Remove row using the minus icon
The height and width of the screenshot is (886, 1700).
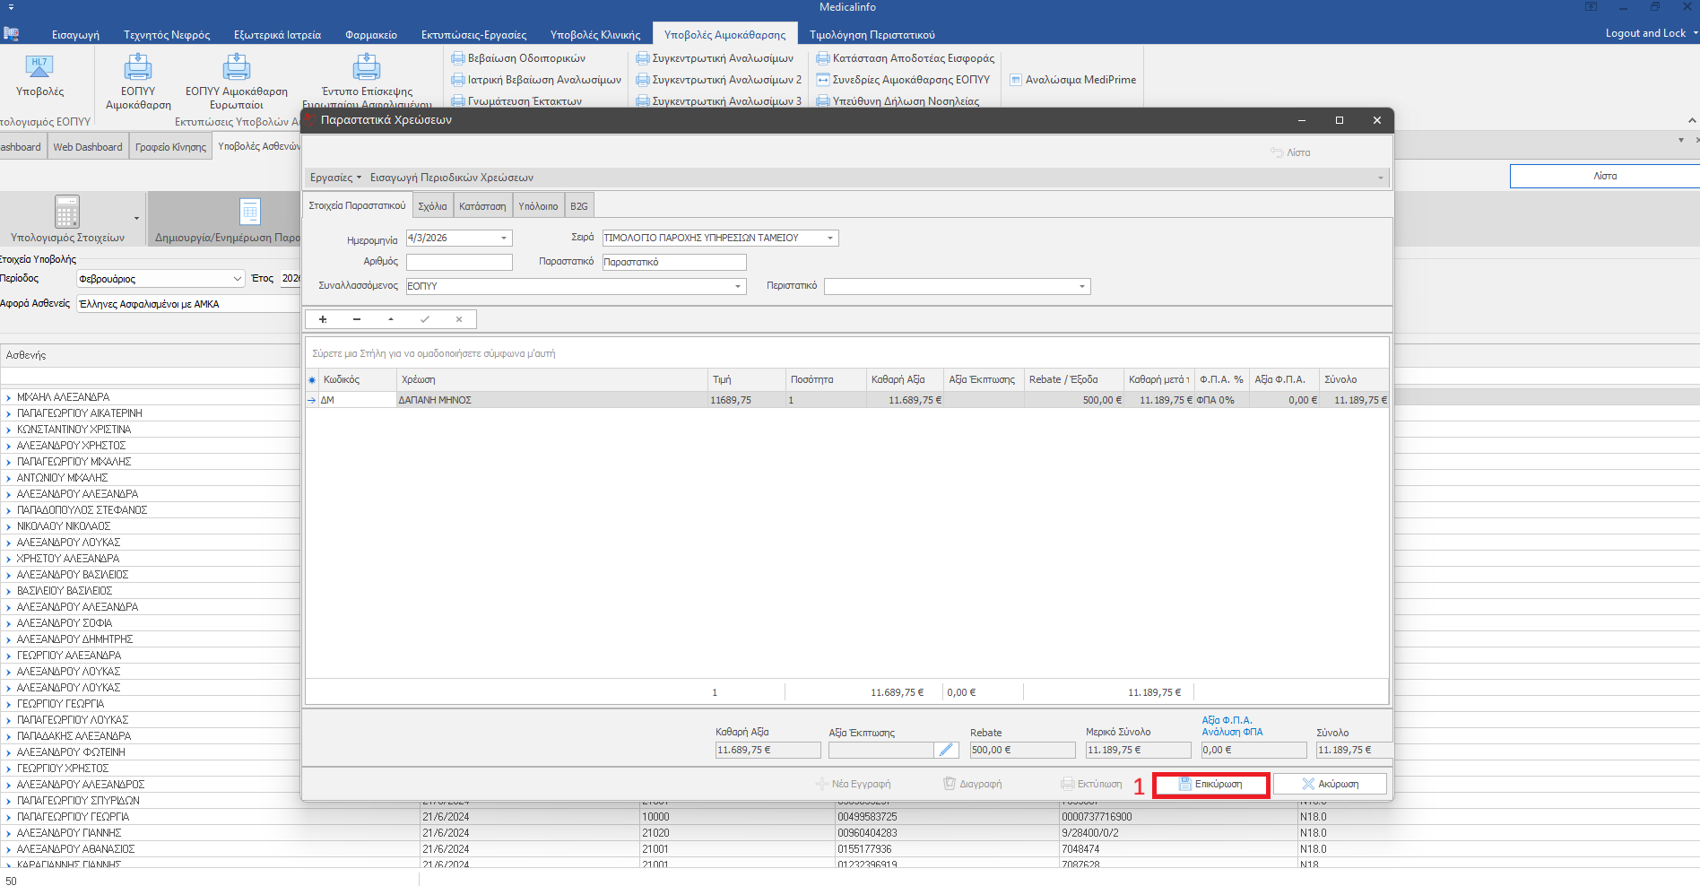pos(357,319)
